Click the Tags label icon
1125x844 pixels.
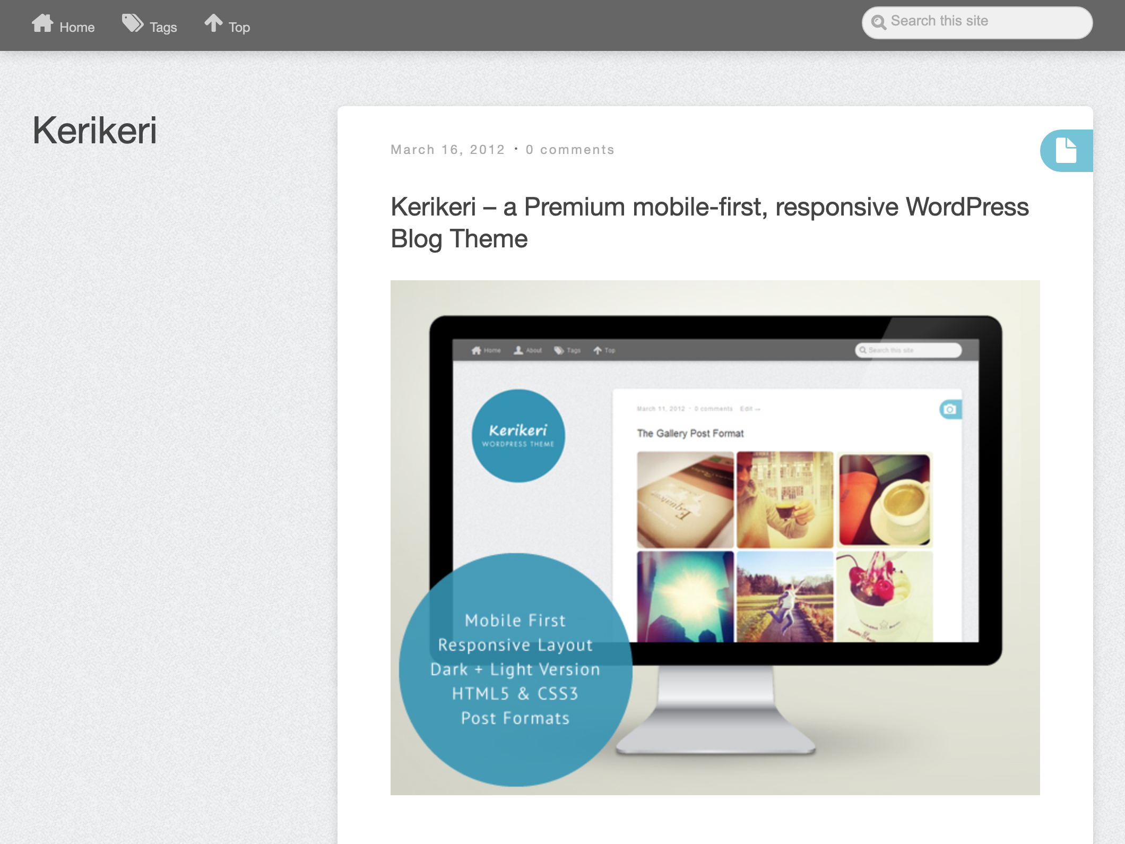tap(133, 23)
